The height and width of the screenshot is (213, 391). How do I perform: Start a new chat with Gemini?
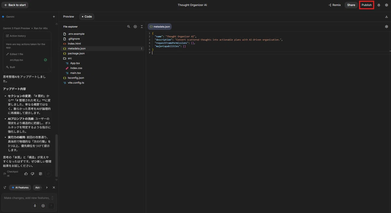54,17
